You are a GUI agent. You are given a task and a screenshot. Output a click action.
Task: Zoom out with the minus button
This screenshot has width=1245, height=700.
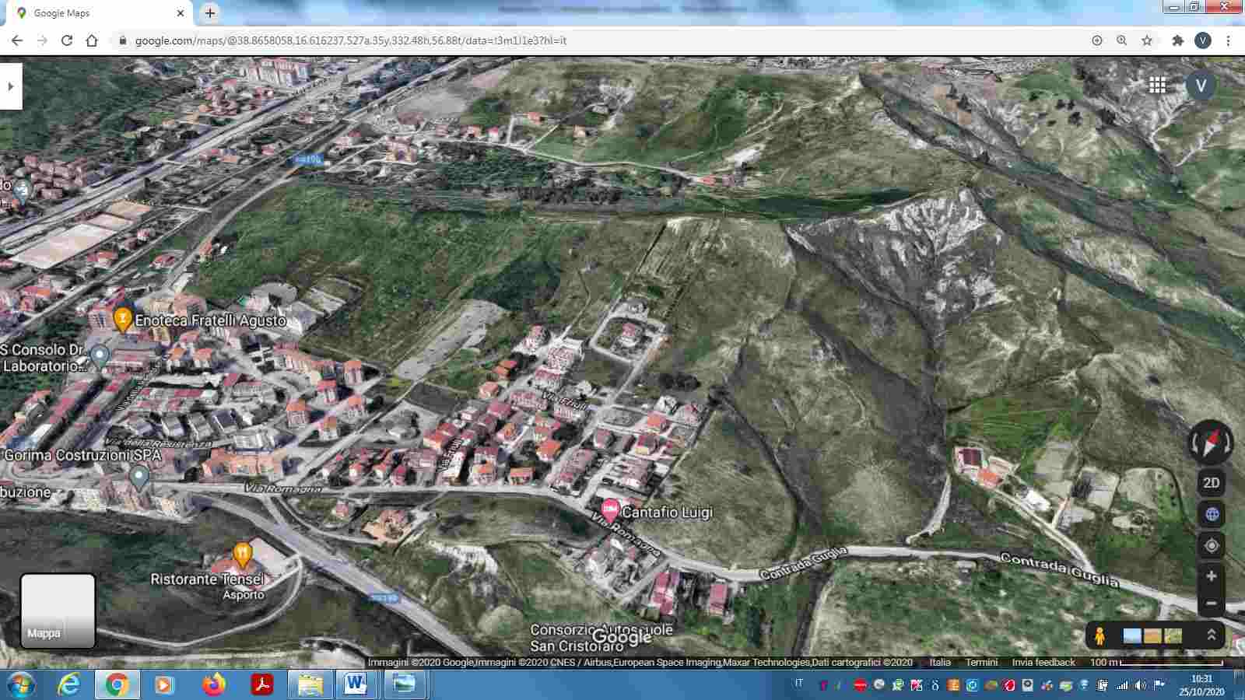[1211, 604]
